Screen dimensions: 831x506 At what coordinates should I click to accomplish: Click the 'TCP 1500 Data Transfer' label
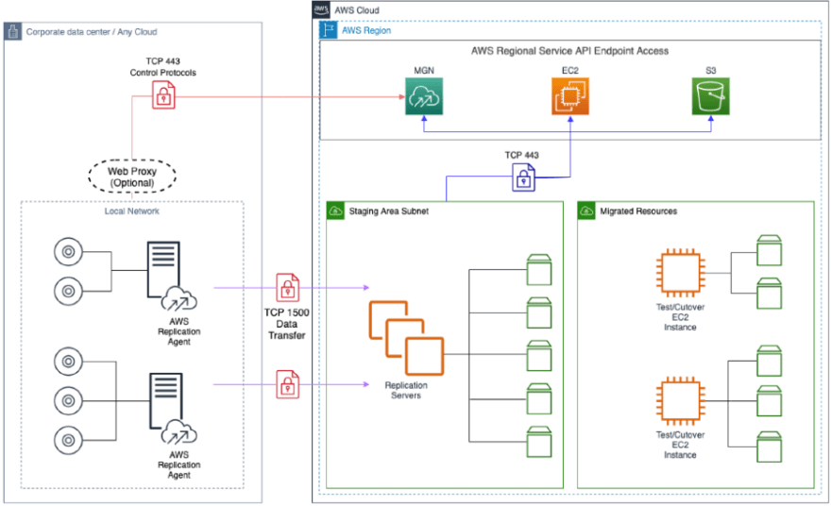(x=287, y=324)
